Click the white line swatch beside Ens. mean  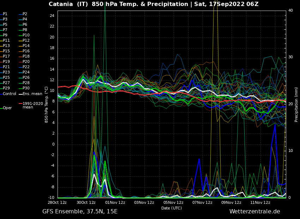20,94
